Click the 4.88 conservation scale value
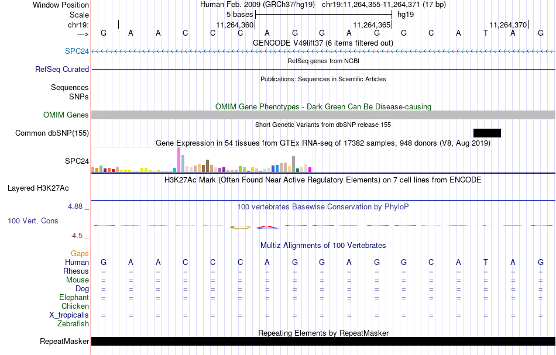 click(x=75, y=206)
